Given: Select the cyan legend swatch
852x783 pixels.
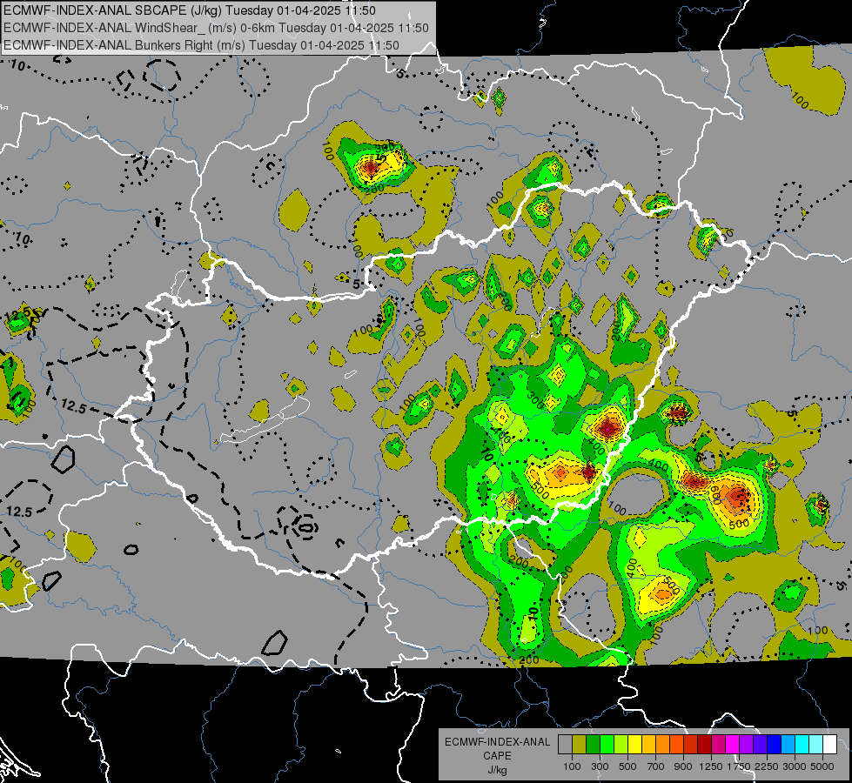Looking at the screenshot, I should [x=802, y=745].
